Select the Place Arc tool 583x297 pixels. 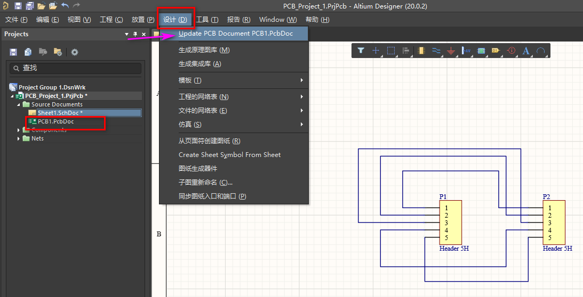541,51
